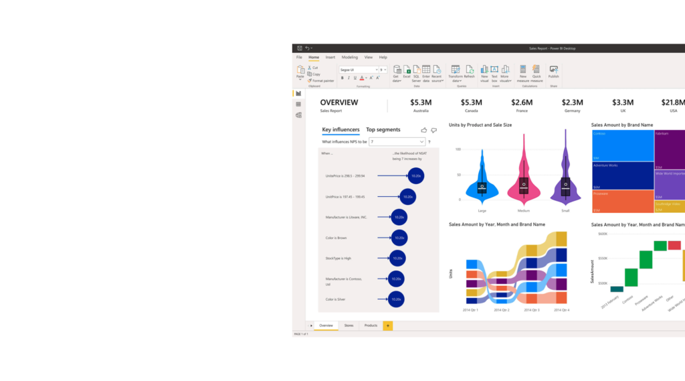Click the question mark help icon

[429, 142]
